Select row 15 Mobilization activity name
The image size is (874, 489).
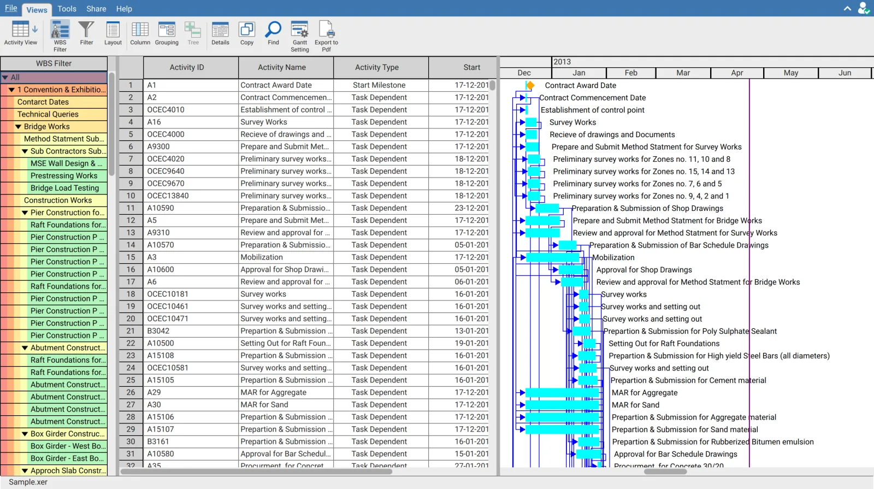pos(286,257)
